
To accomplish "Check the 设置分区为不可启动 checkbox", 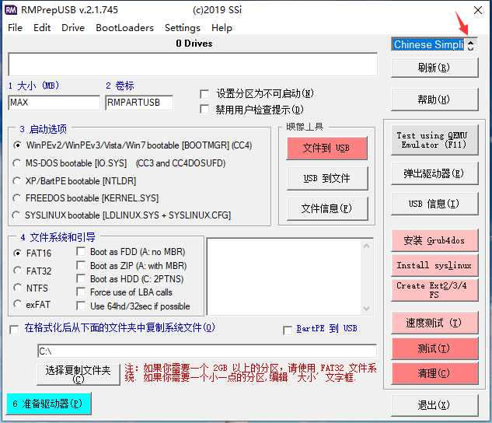I will pos(205,93).
